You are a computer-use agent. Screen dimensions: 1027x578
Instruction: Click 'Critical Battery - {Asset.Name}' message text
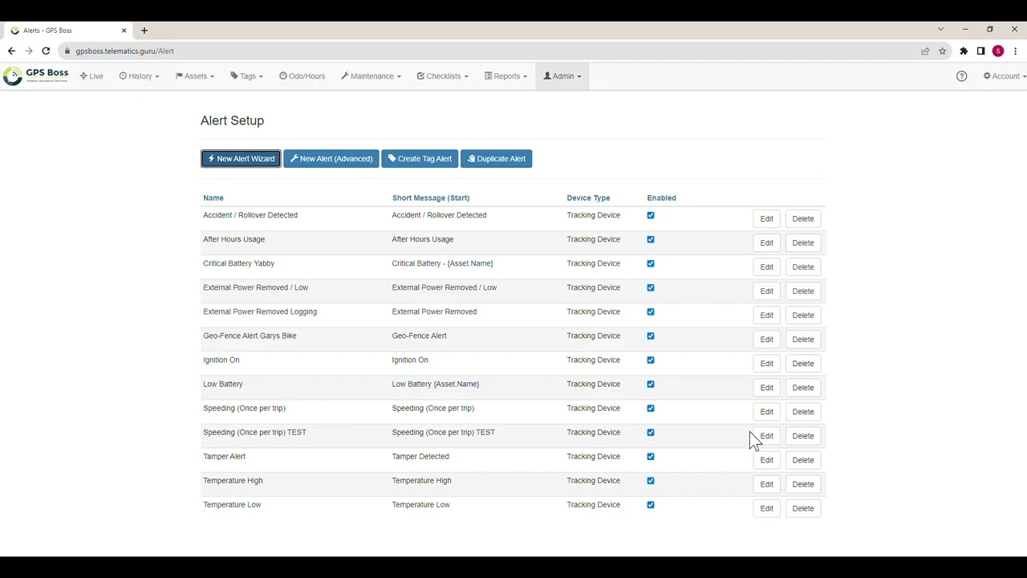442,263
